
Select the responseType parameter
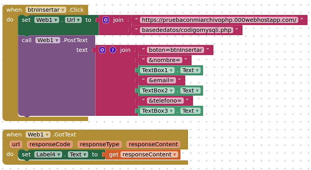100,144
